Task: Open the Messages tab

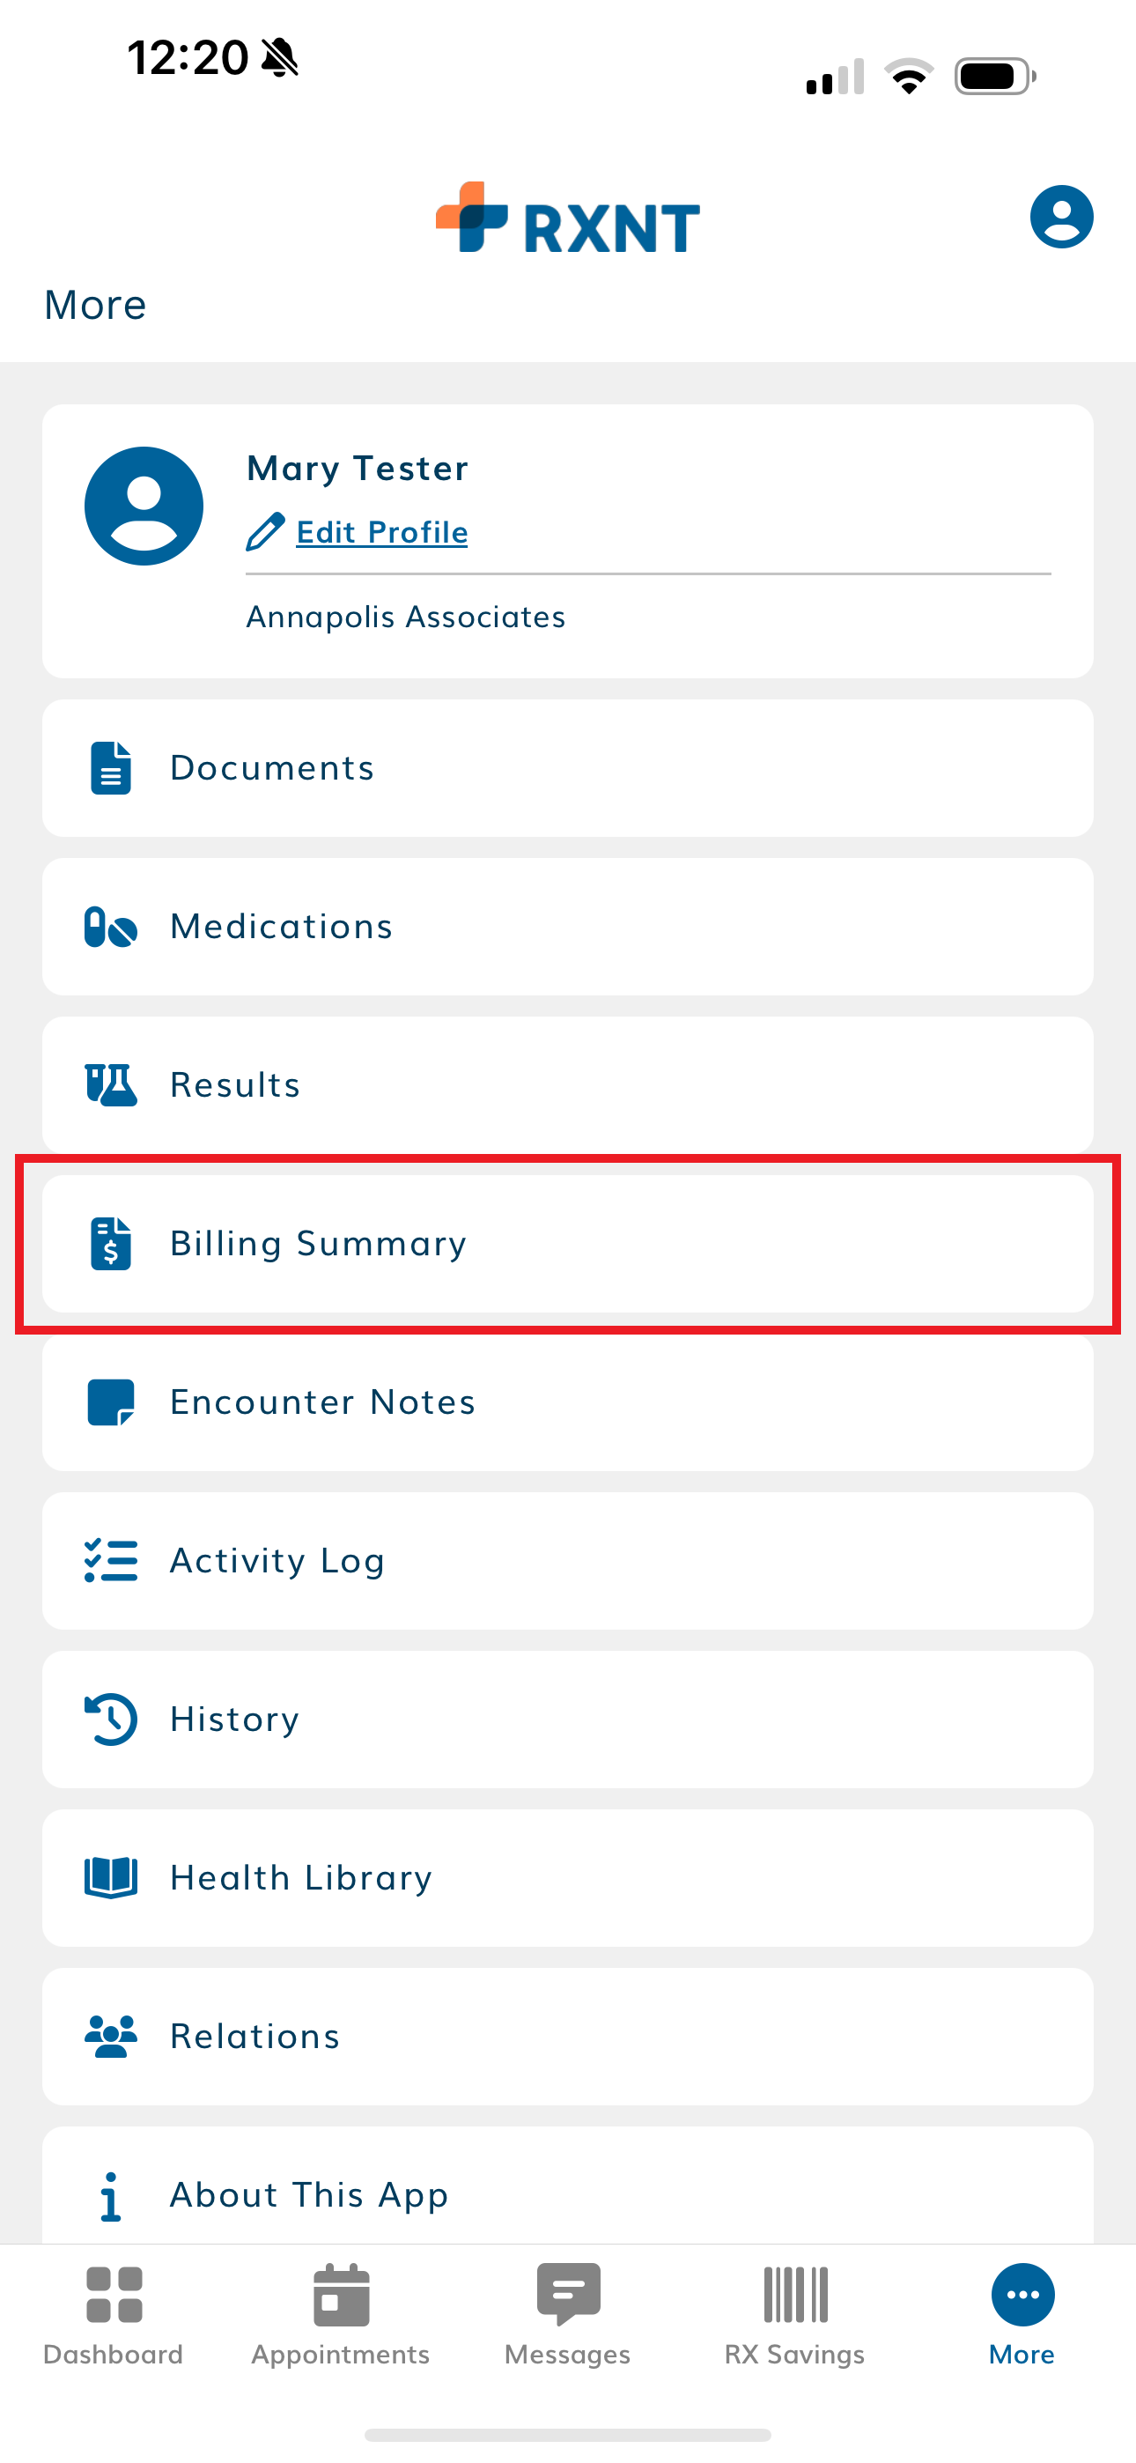Action: pos(568,2314)
